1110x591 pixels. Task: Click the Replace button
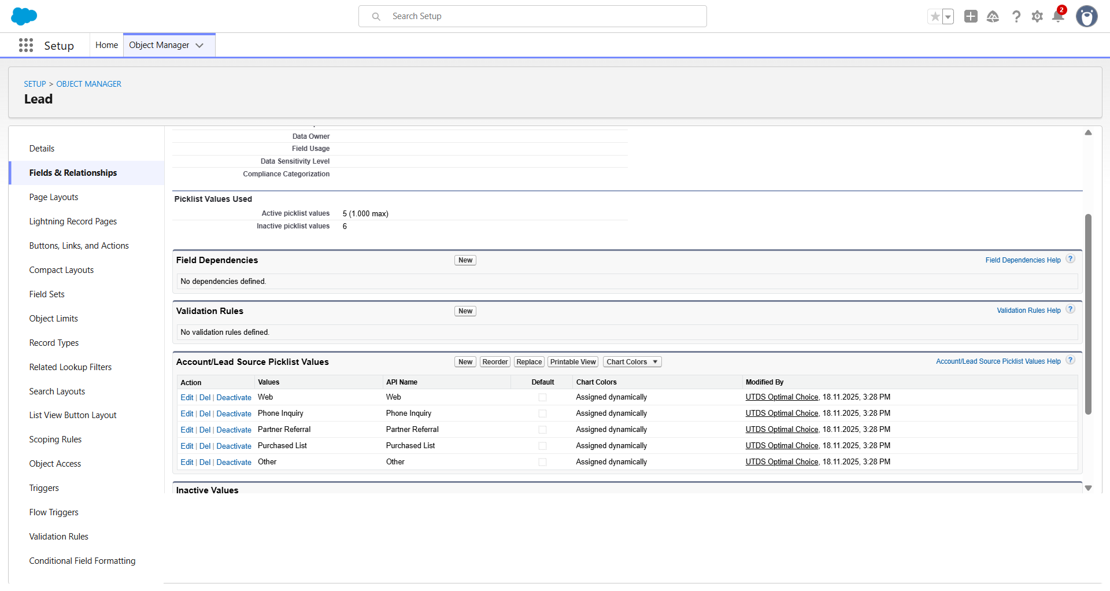tap(529, 362)
